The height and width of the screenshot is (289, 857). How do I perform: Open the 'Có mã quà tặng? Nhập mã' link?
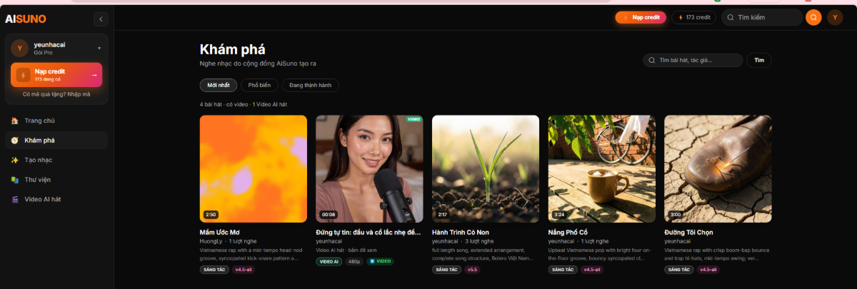(x=56, y=94)
